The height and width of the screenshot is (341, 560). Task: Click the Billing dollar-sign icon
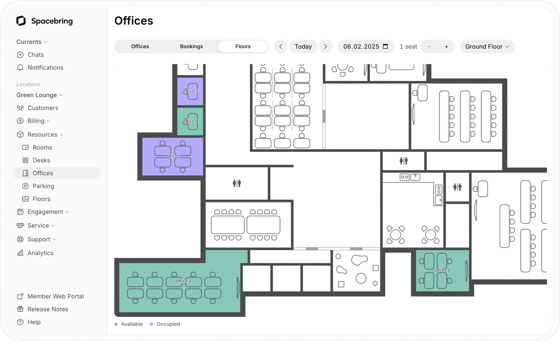(20, 121)
